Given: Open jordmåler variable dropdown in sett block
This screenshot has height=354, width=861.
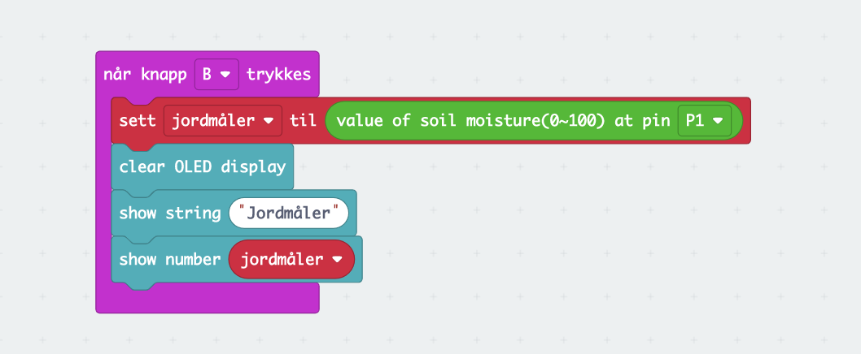Looking at the screenshot, I should 223,121.
